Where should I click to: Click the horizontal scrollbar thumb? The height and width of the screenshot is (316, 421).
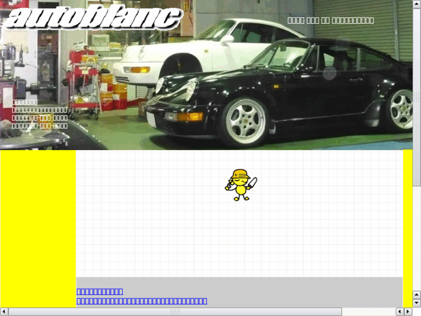pos(175,312)
